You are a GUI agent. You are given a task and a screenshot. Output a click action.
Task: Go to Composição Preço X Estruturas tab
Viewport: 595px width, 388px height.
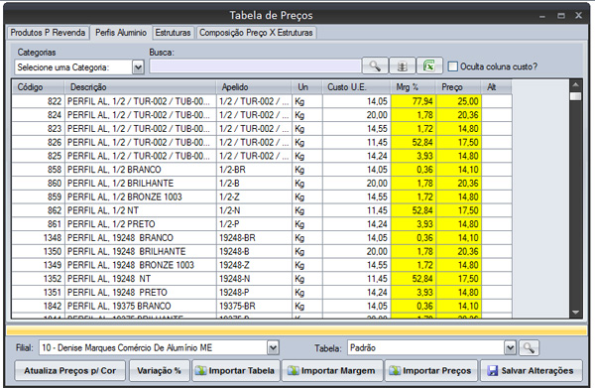click(256, 33)
